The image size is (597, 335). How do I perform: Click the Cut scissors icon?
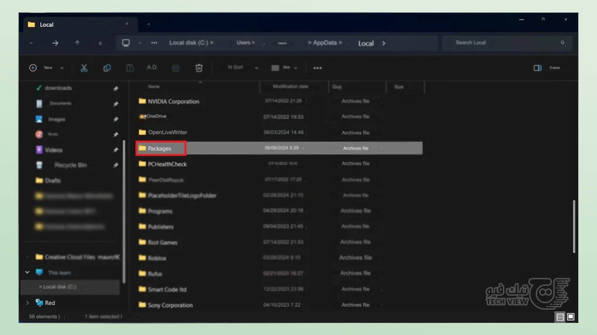(x=84, y=68)
